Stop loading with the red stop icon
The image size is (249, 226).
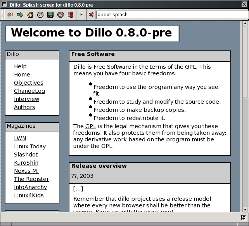click(61, 15)
